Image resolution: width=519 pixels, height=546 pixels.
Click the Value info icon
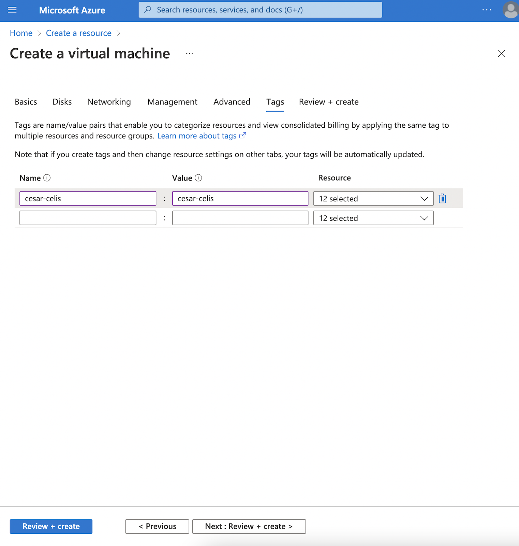(198, 178)
